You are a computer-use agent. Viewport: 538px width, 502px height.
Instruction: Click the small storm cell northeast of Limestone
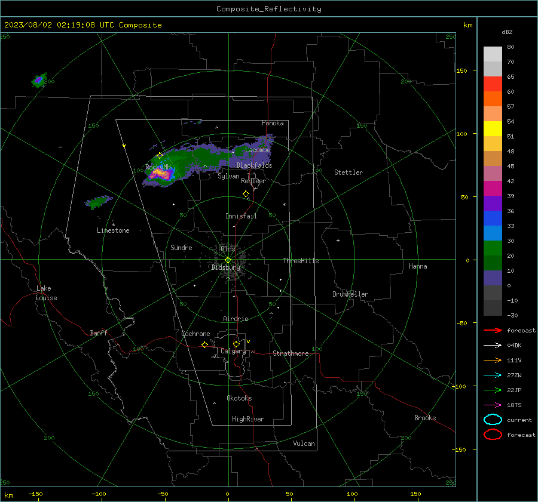click(99, 202)
